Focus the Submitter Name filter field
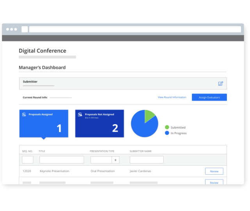Viewport: 250px width, 211px height. [146, 160]
